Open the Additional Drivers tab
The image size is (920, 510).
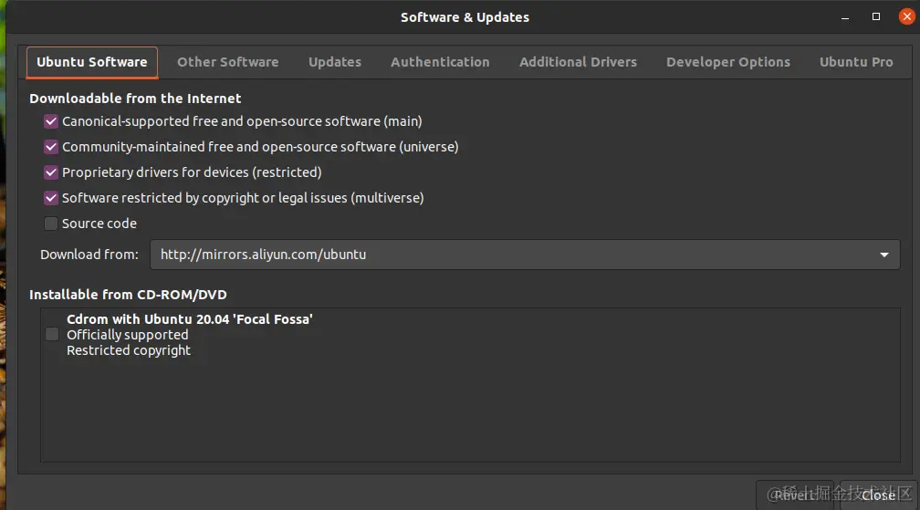pyautogui.click(x=578, y=62)
